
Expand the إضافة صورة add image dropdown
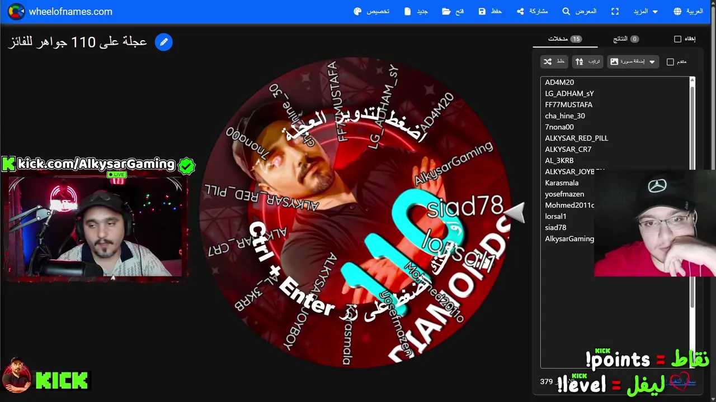click(x=633, y=61)
